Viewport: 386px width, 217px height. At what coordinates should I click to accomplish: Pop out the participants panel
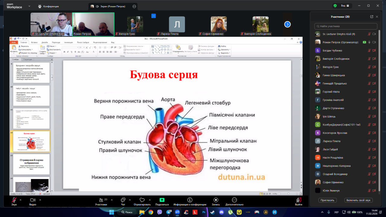[372, 17]
